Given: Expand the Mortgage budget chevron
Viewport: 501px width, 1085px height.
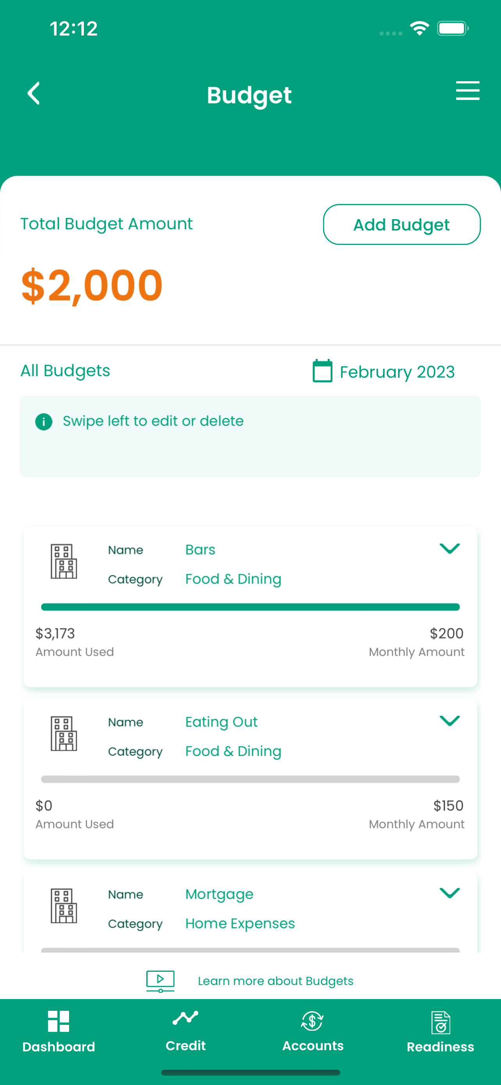Looking at the screenshot, I should tap(449, 893).
